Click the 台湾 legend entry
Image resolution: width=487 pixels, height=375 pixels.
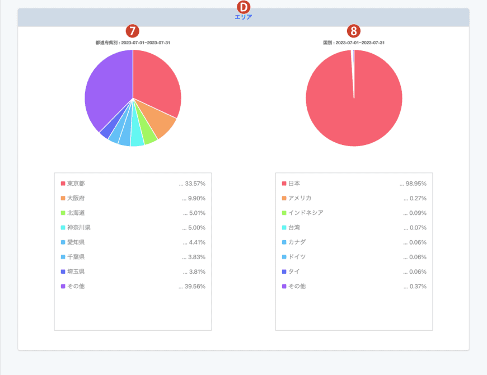point(294,228)
